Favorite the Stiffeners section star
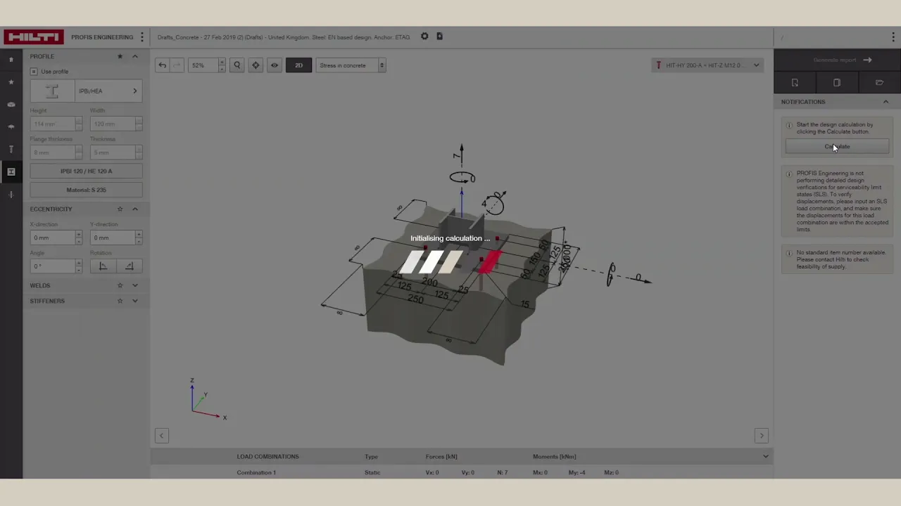 click(x=120, y=301)
